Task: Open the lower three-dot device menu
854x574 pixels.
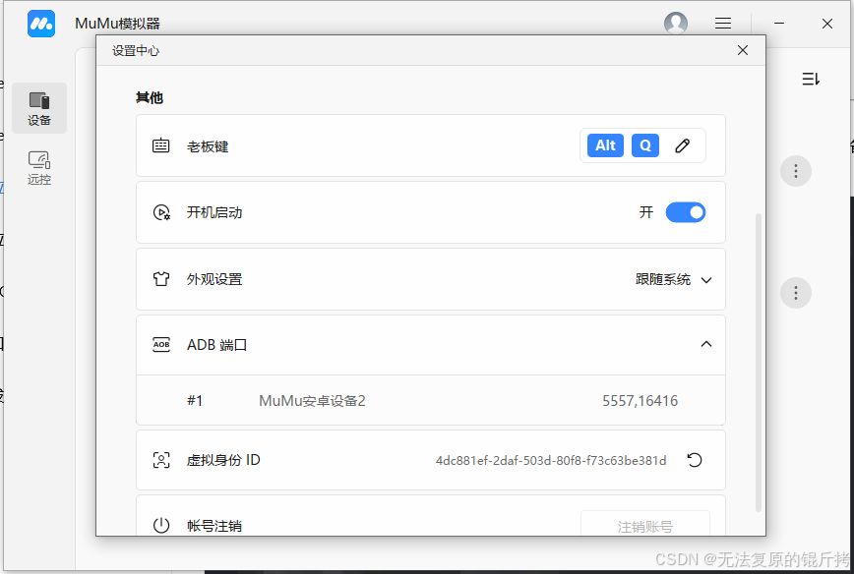Action: coord(796,293)
